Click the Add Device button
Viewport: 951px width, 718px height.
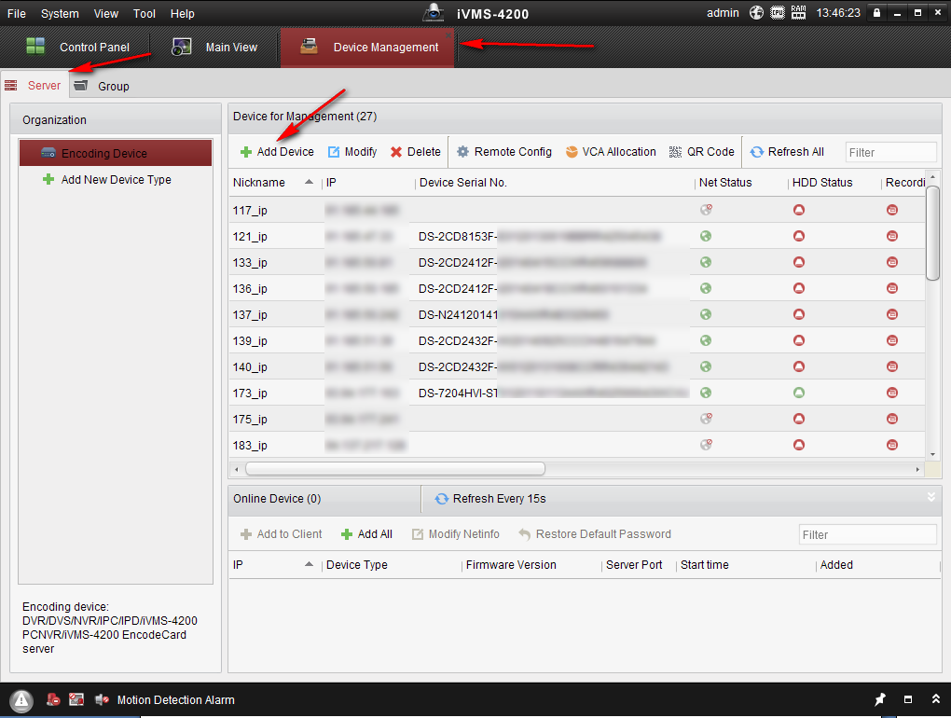[x=277, y=152]
